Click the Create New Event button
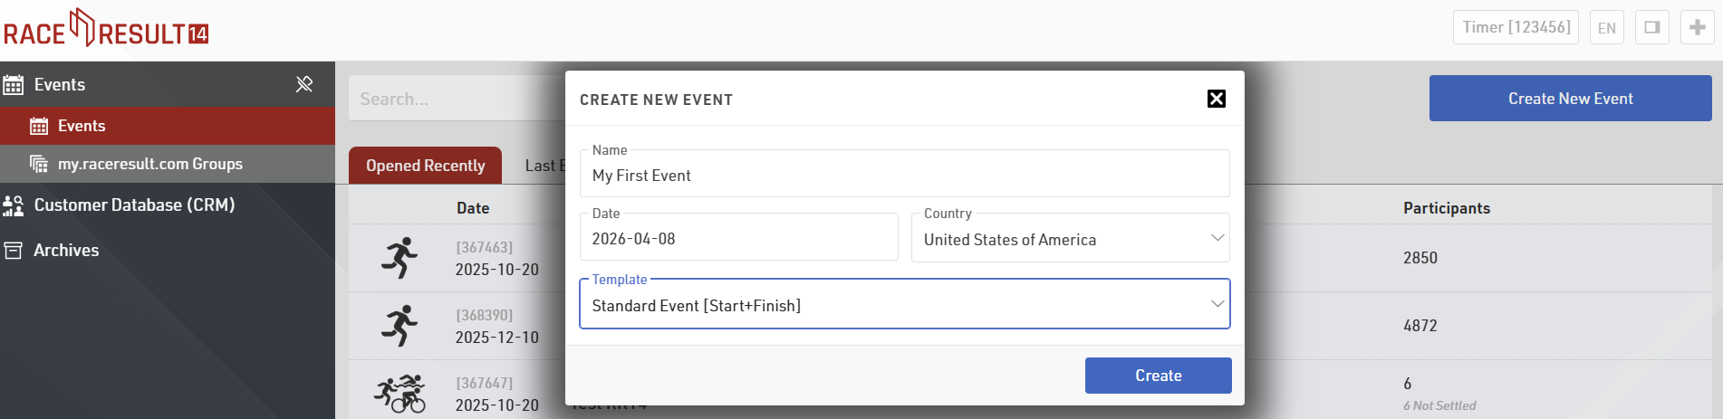Screen dimensions: 1723x419 (x=1570, y=99)
